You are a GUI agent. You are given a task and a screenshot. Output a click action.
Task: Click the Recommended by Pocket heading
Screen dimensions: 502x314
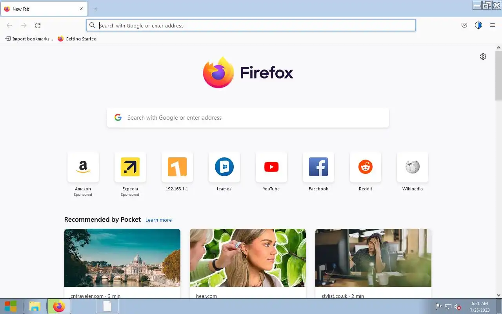coord(102,219)
